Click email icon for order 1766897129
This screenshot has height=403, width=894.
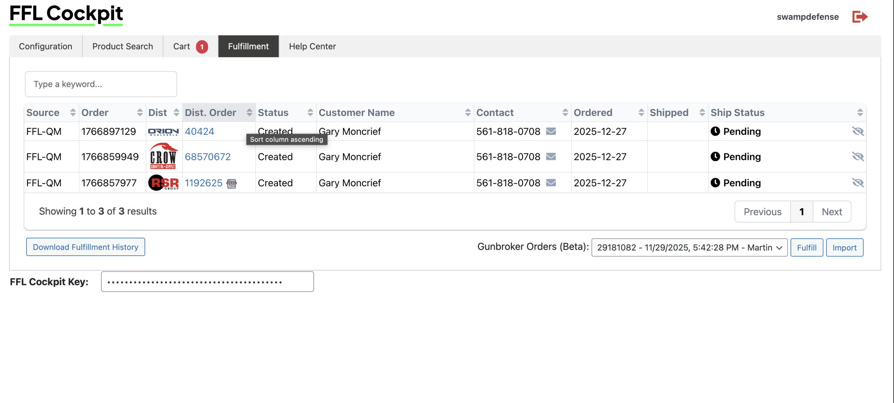pyautogui.click(x=551, y=131)
